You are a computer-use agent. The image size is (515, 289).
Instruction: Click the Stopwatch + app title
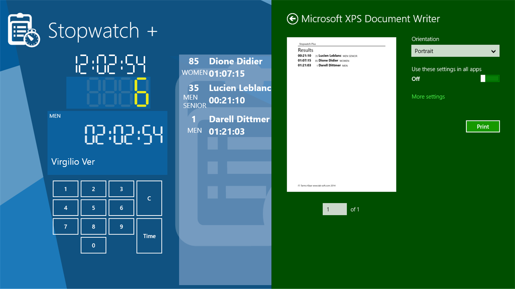(x=103, y=30)
